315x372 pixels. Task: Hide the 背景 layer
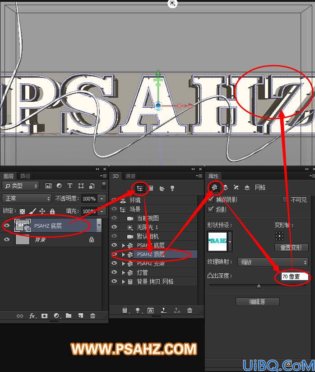tap(7, 239)
